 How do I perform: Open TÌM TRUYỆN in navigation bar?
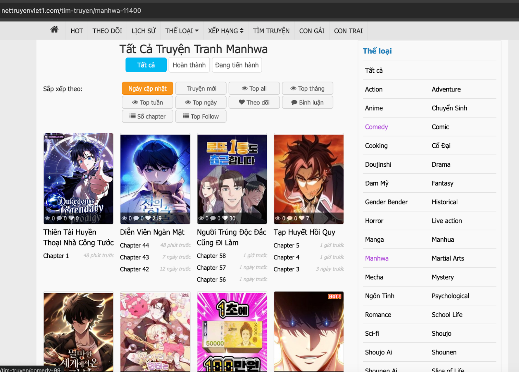[271, 31]
